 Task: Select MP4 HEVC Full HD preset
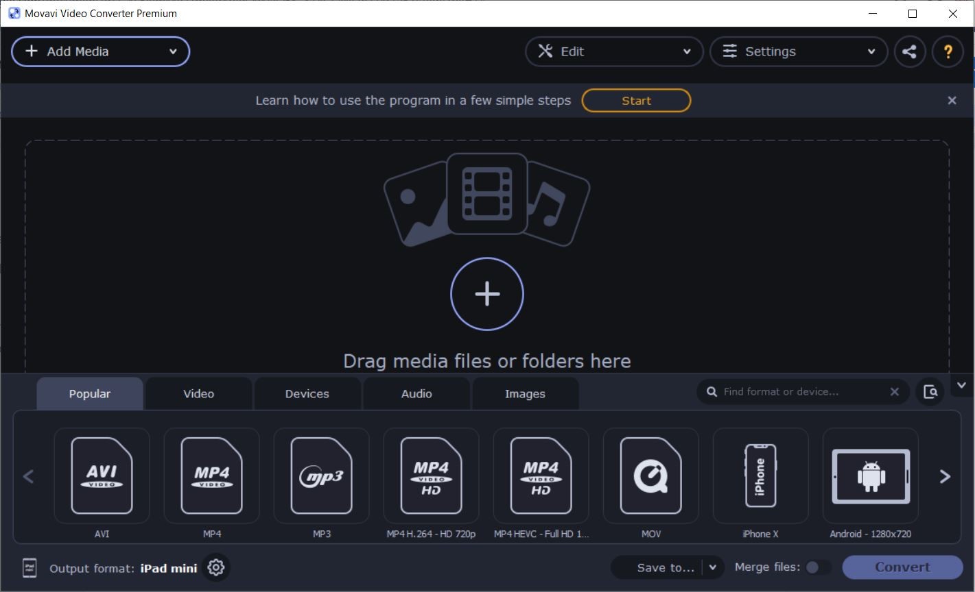point(541,476)
